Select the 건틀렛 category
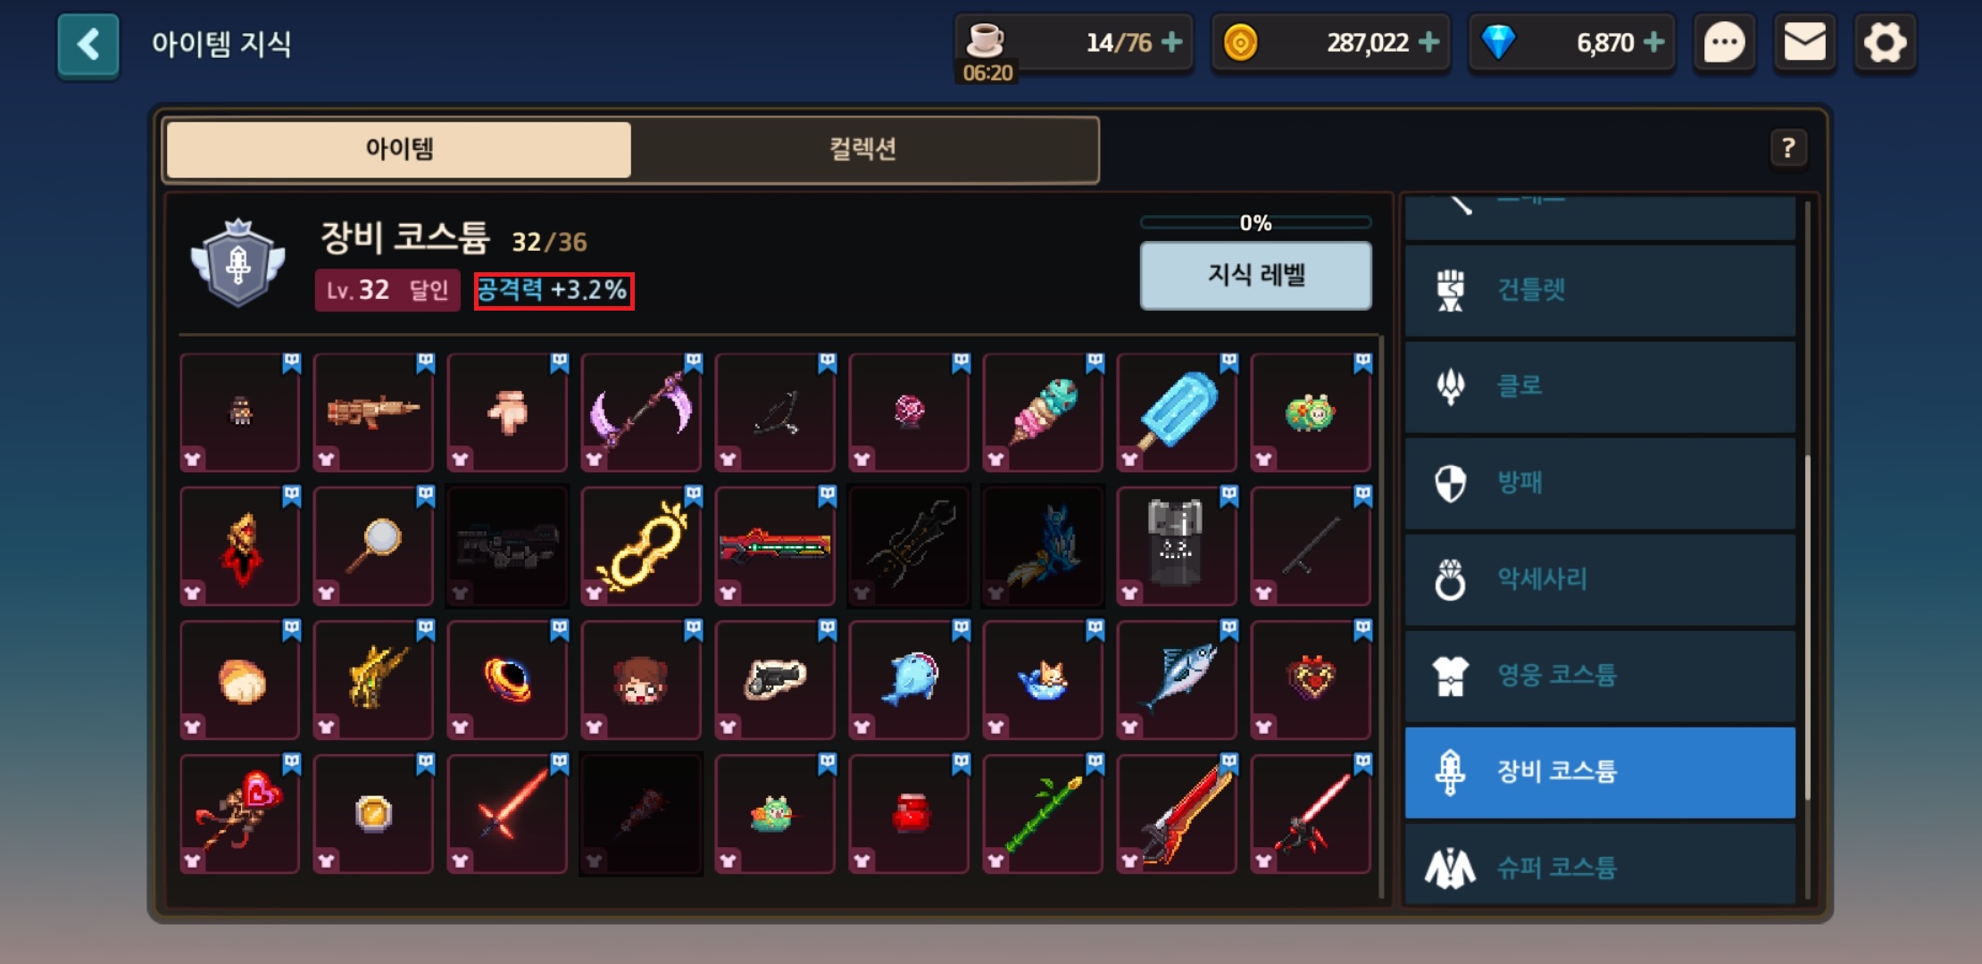 click(1600, 290)
